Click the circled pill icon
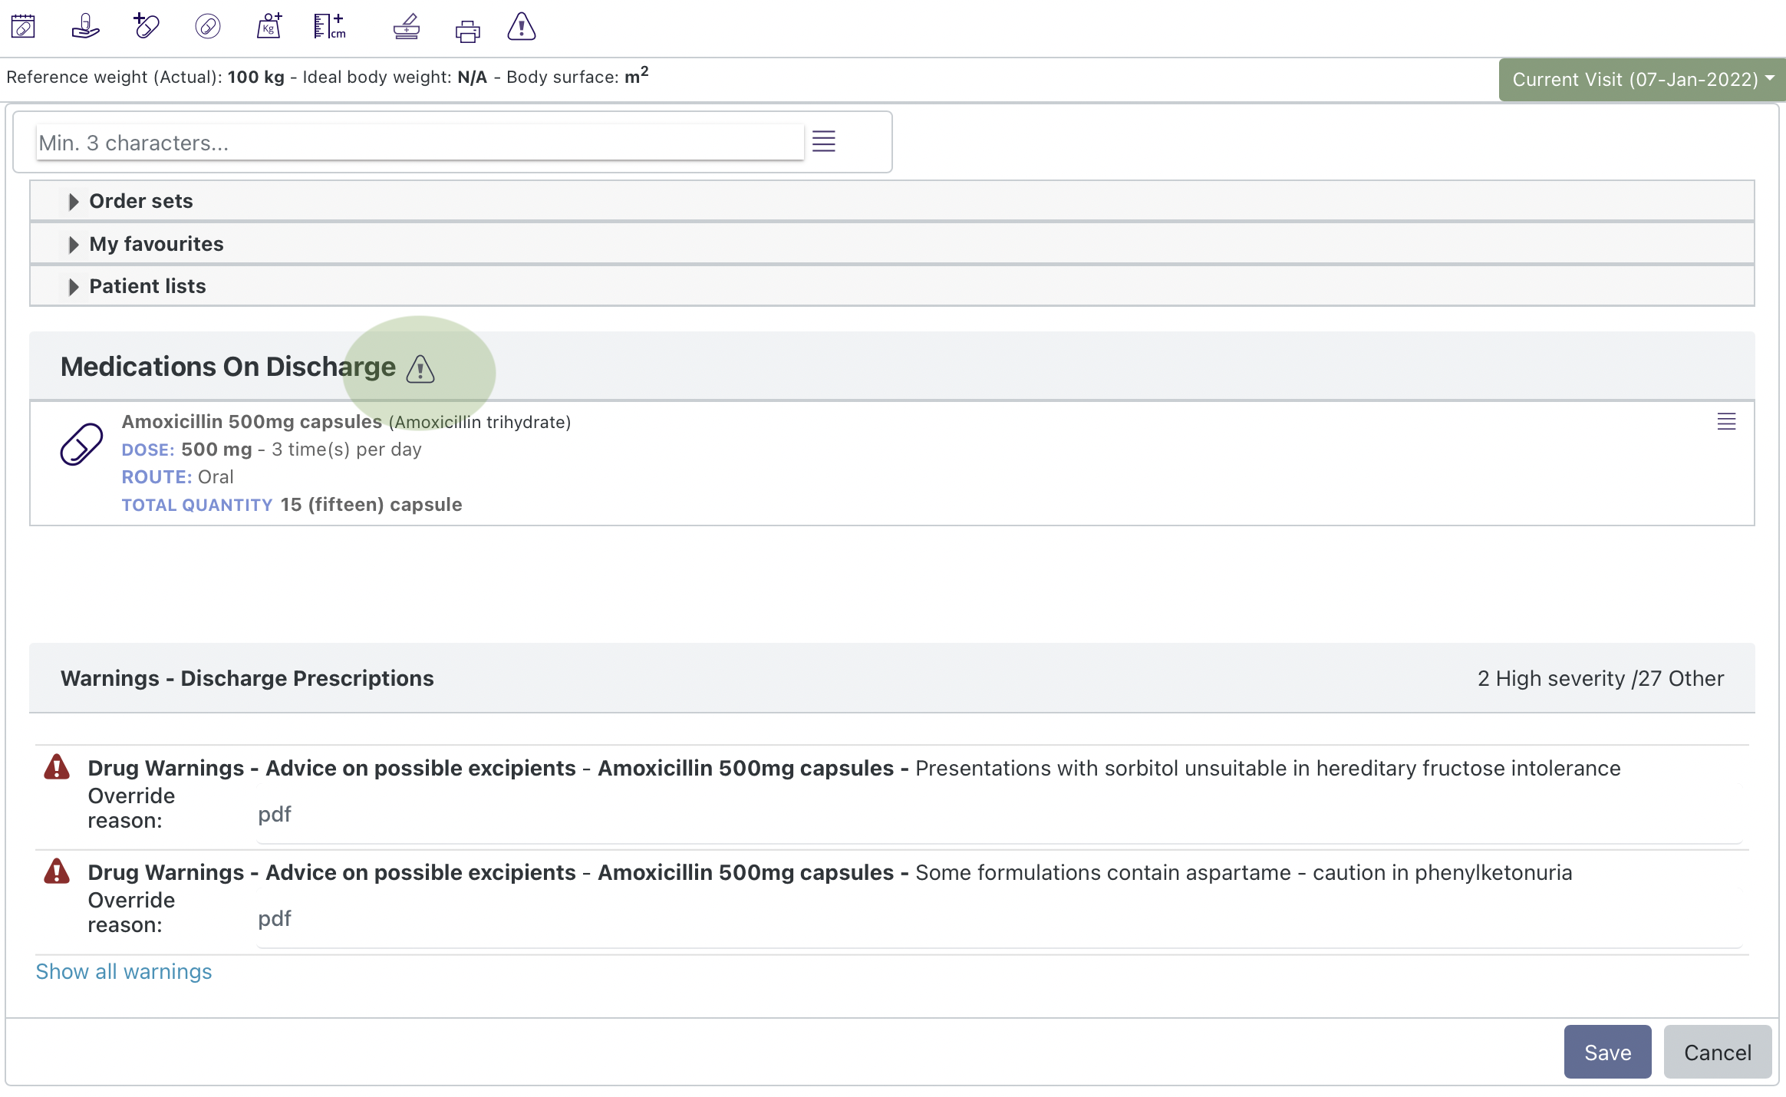 pos(207,27)
